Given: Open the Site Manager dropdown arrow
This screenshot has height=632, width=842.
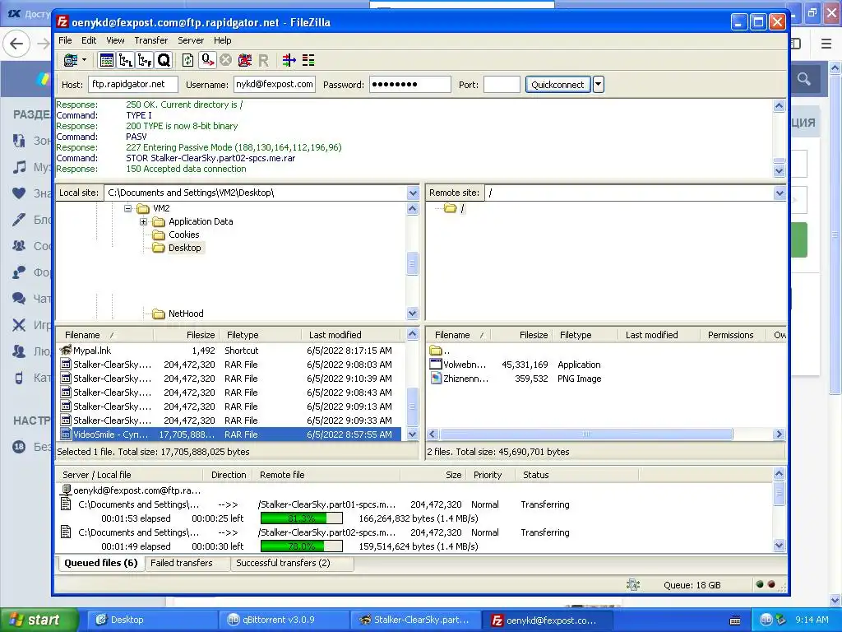Looking at the screenshot, I should click(85, 60).
